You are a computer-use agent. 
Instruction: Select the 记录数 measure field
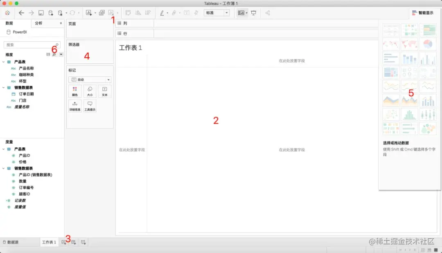coord(20,200)
